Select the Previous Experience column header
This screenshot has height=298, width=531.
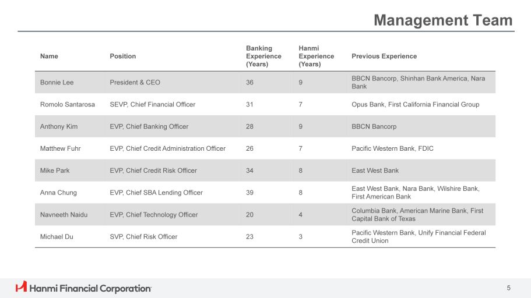pos(384,56)
